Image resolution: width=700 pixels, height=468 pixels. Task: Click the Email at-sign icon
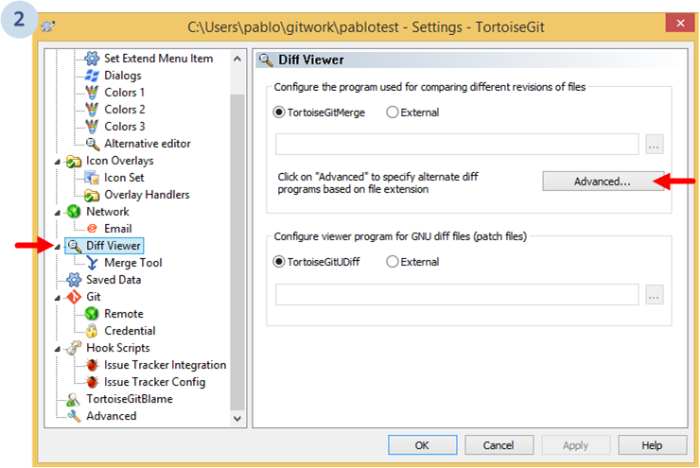[x=92, y=229]
